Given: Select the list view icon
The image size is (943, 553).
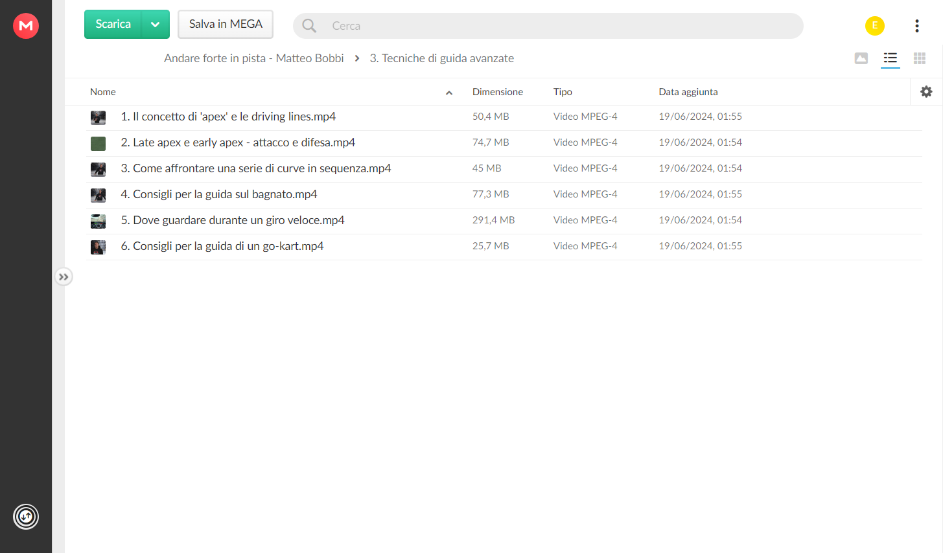Looking at the screenshot, I should pos(891,58).
